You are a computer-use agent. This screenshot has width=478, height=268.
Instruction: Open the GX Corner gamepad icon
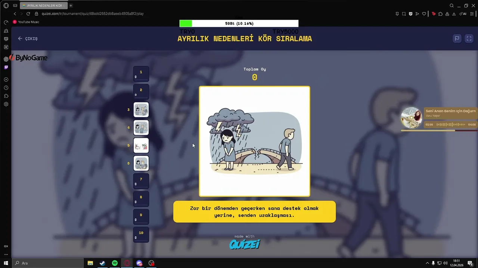coord(15,6)
